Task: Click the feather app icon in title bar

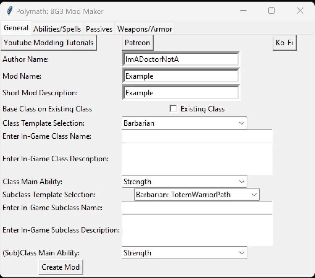Action: [10, 11]
